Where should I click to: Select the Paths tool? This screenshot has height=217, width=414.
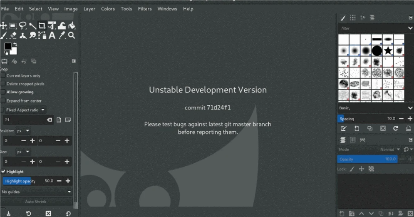click(x=42, y=35)
